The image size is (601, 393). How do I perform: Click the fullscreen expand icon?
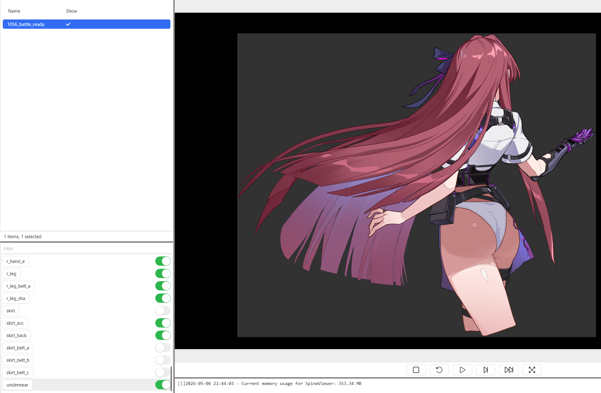532,370
